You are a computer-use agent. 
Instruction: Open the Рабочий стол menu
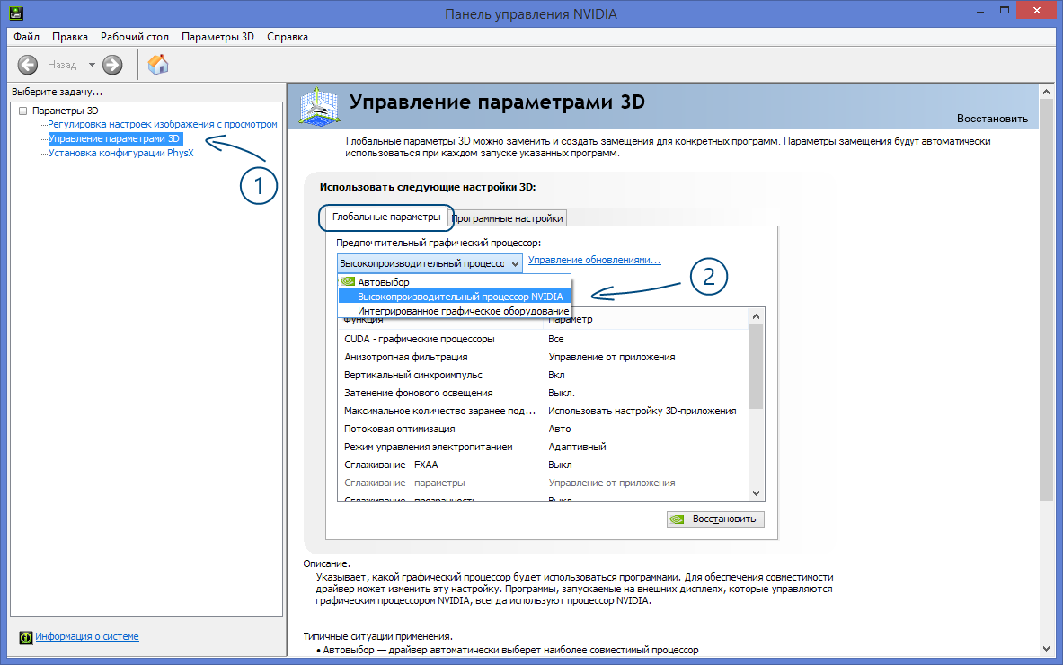[x=134, y=37]
